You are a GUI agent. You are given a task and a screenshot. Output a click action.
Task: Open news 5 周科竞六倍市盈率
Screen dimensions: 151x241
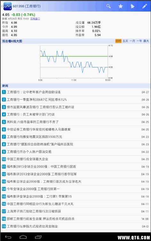75,122
